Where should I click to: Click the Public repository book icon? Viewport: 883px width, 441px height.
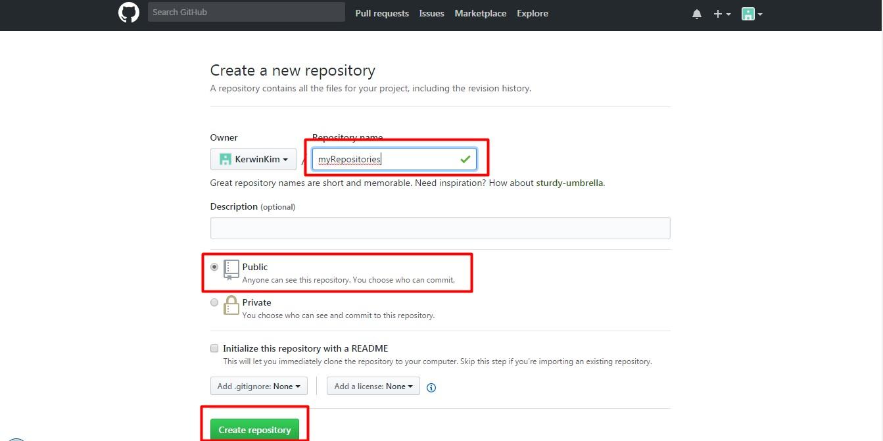[x=231, y=270]
